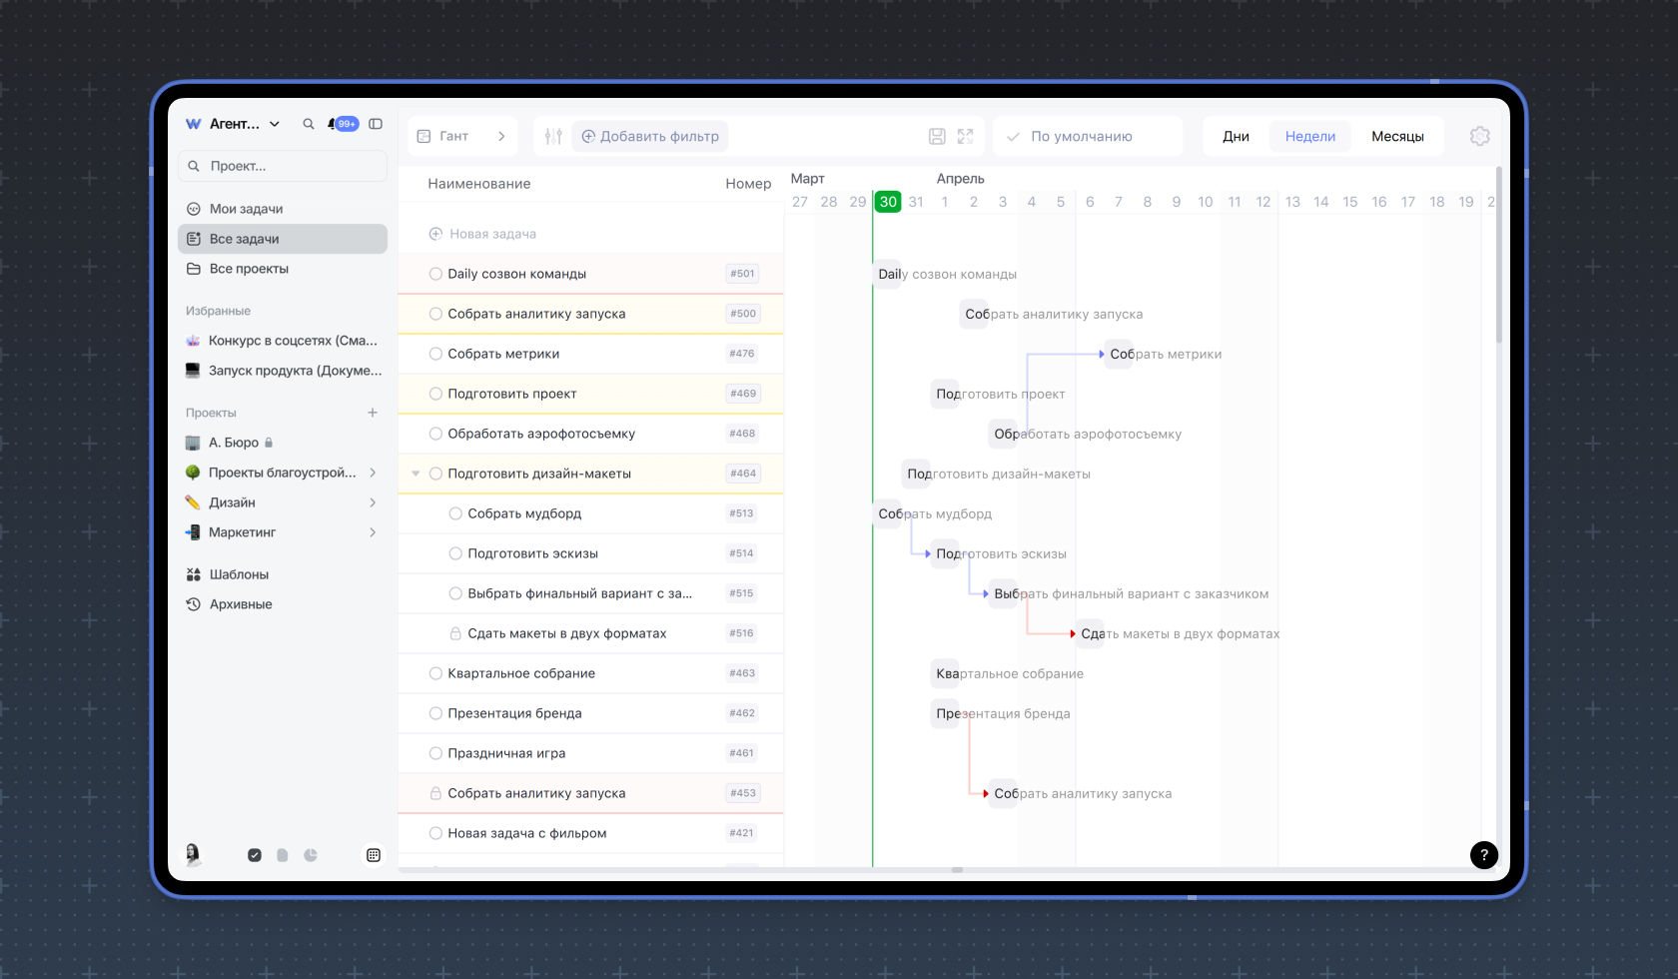Open the settings gear icon
The width and height of the screenshot is (1678, 979).
pos(1479,136)
